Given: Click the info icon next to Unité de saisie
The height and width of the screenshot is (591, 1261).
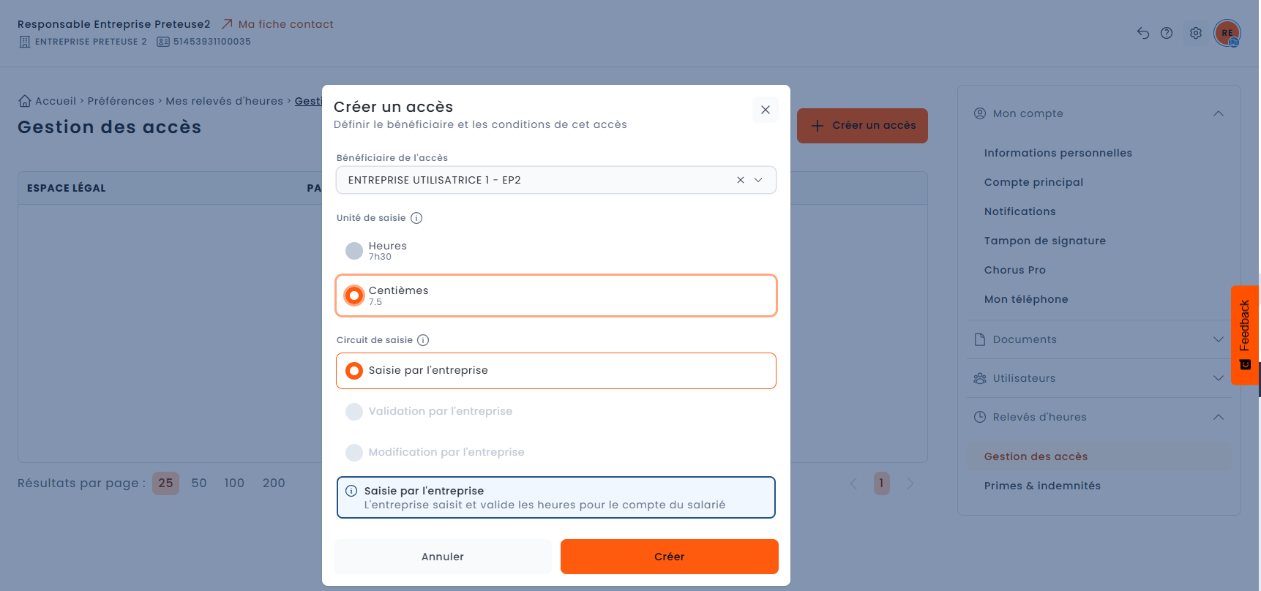Looking at the screenshot, I should (x=416, y=218).
